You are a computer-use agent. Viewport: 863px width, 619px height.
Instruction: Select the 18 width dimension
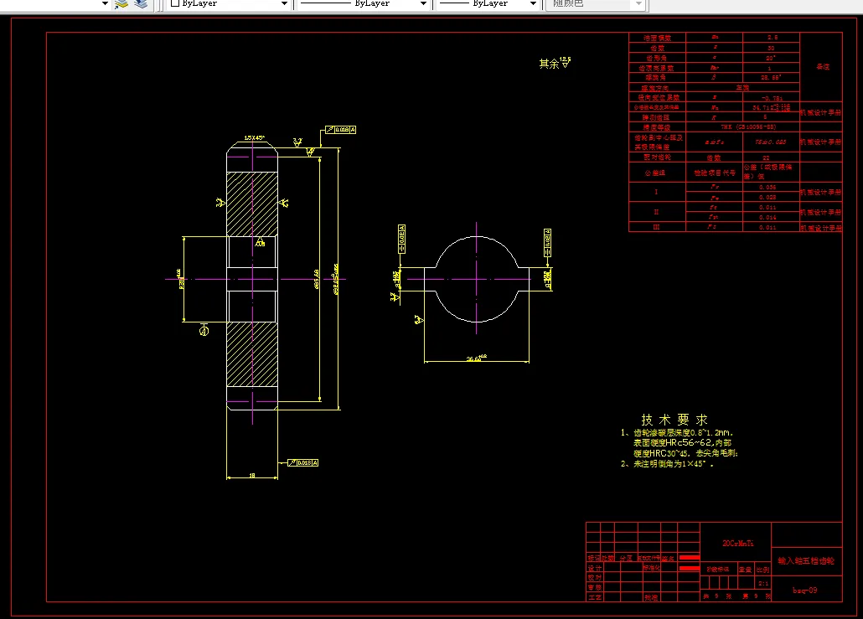(252, 475)
